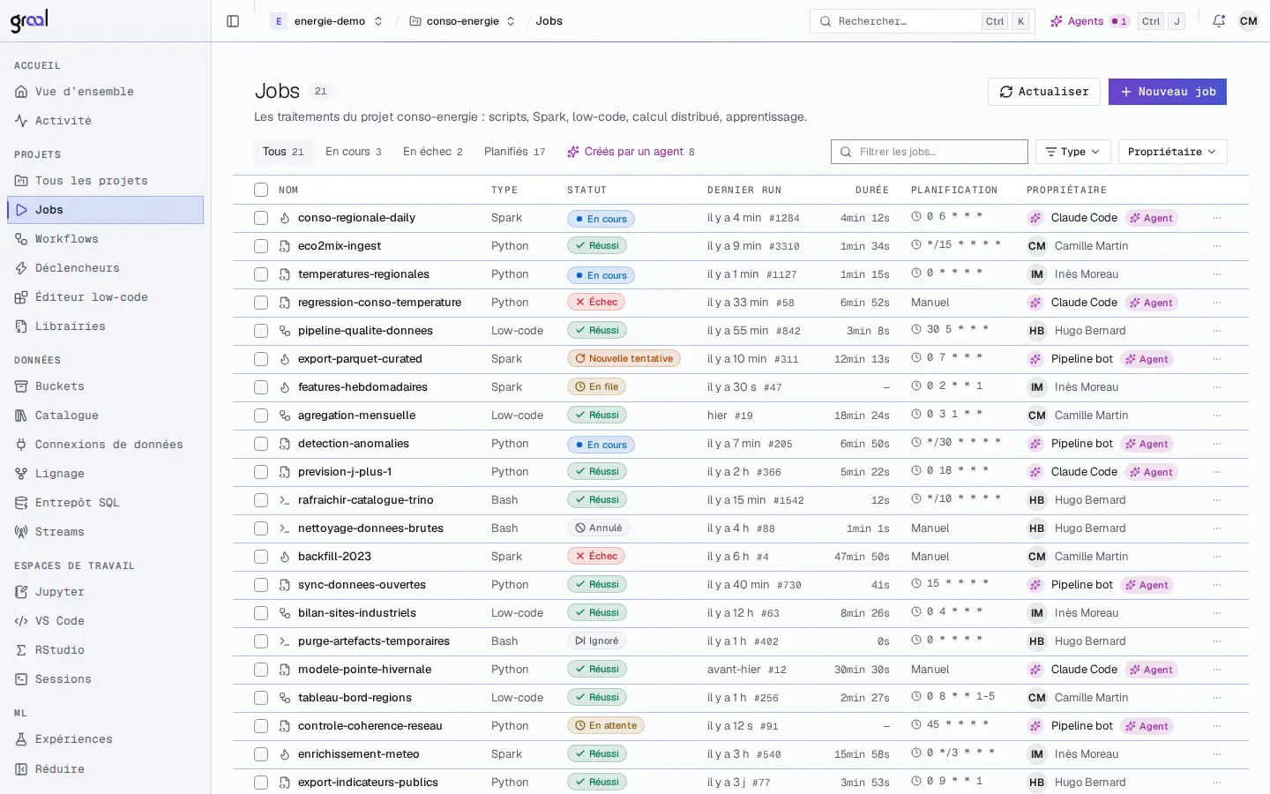Switch to En cours tab
The width and height of the screenshot is (1270, 794).
[x=354, y=152]
